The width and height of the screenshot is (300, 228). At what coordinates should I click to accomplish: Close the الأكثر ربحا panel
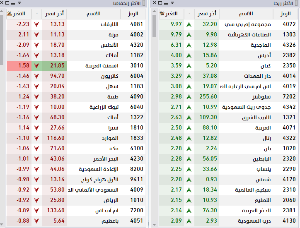(x=155, y=2)
